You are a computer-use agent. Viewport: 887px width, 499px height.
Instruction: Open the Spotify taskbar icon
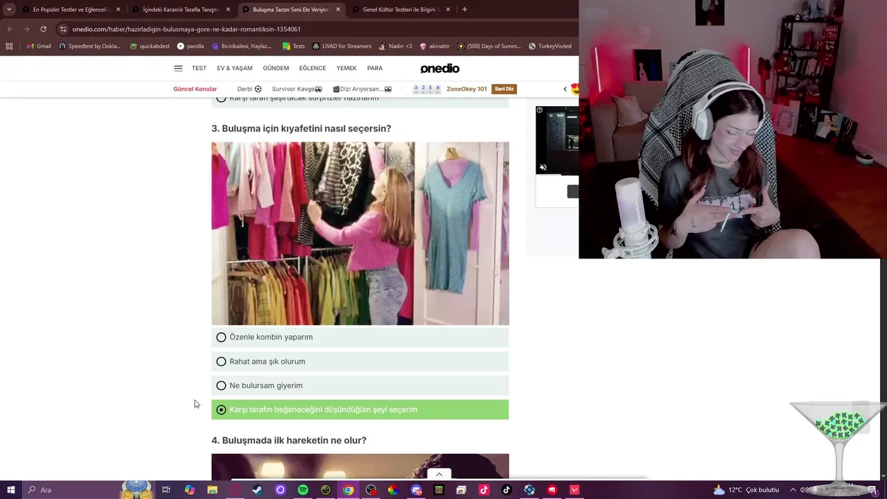tap(303, 490)
